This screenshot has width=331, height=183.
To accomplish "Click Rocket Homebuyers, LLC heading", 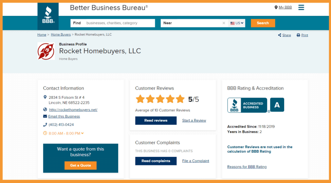I will [100, 51].
